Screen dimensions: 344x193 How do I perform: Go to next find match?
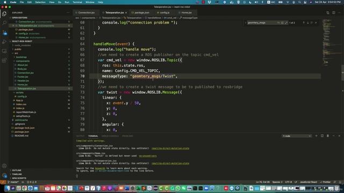[307, 23]
